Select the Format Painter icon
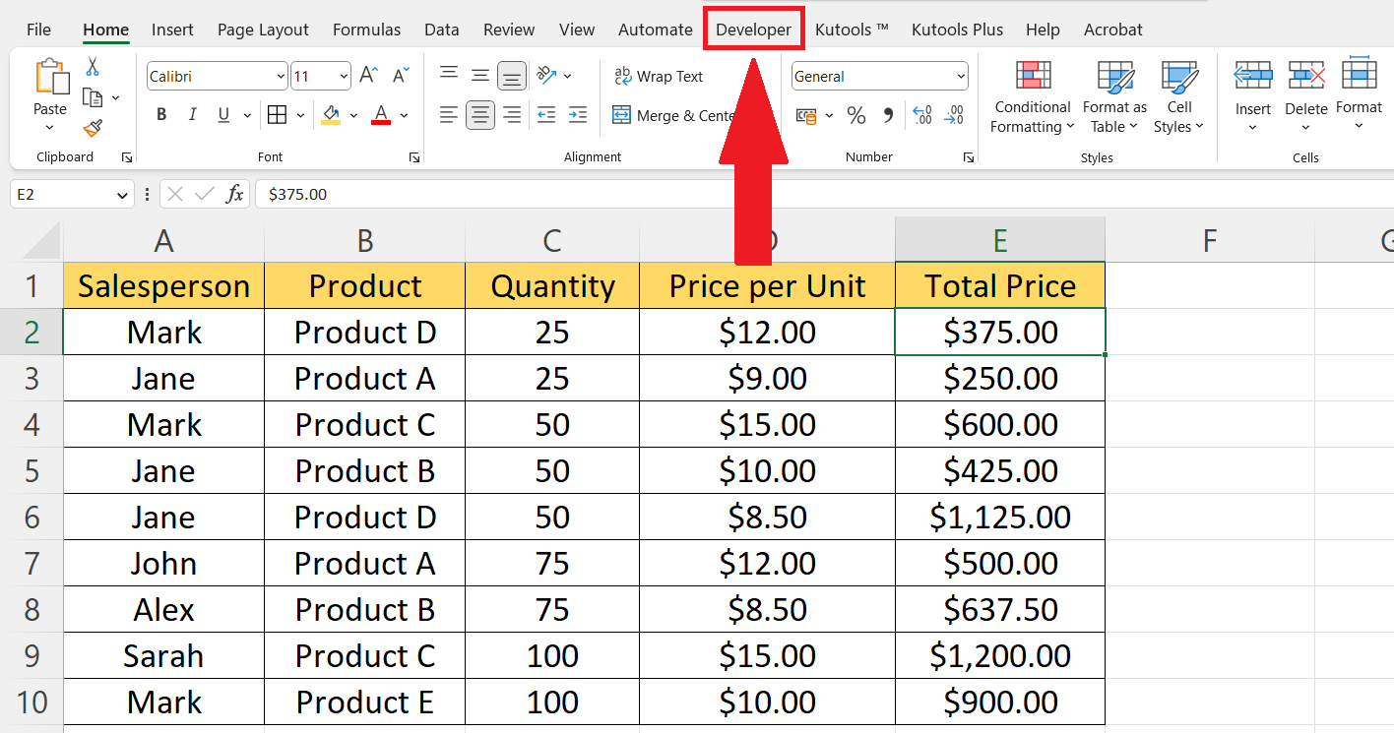The width and height of the screenshot is (1394, 733). (x=90, y=129)
